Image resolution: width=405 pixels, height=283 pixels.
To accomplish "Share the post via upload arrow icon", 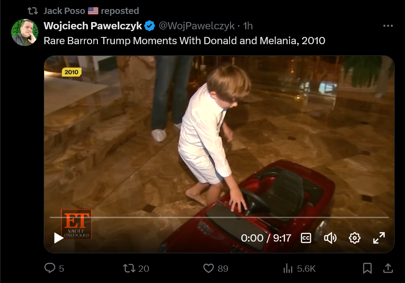I will click(388, 268).
